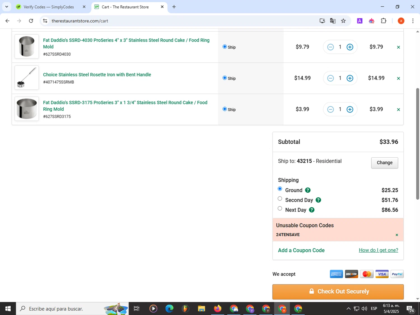View SSRD-3175 ring mold thumbnail
420x315 pixels.
pyautogui.click(x=27, y=109)
